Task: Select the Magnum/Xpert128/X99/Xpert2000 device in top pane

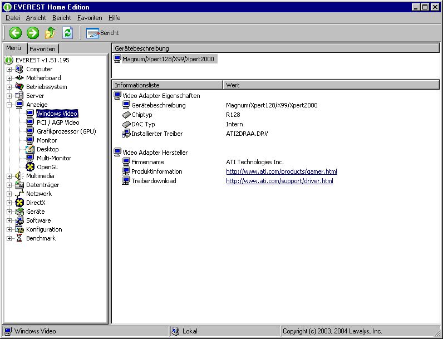Action: [x=169, y=59]
